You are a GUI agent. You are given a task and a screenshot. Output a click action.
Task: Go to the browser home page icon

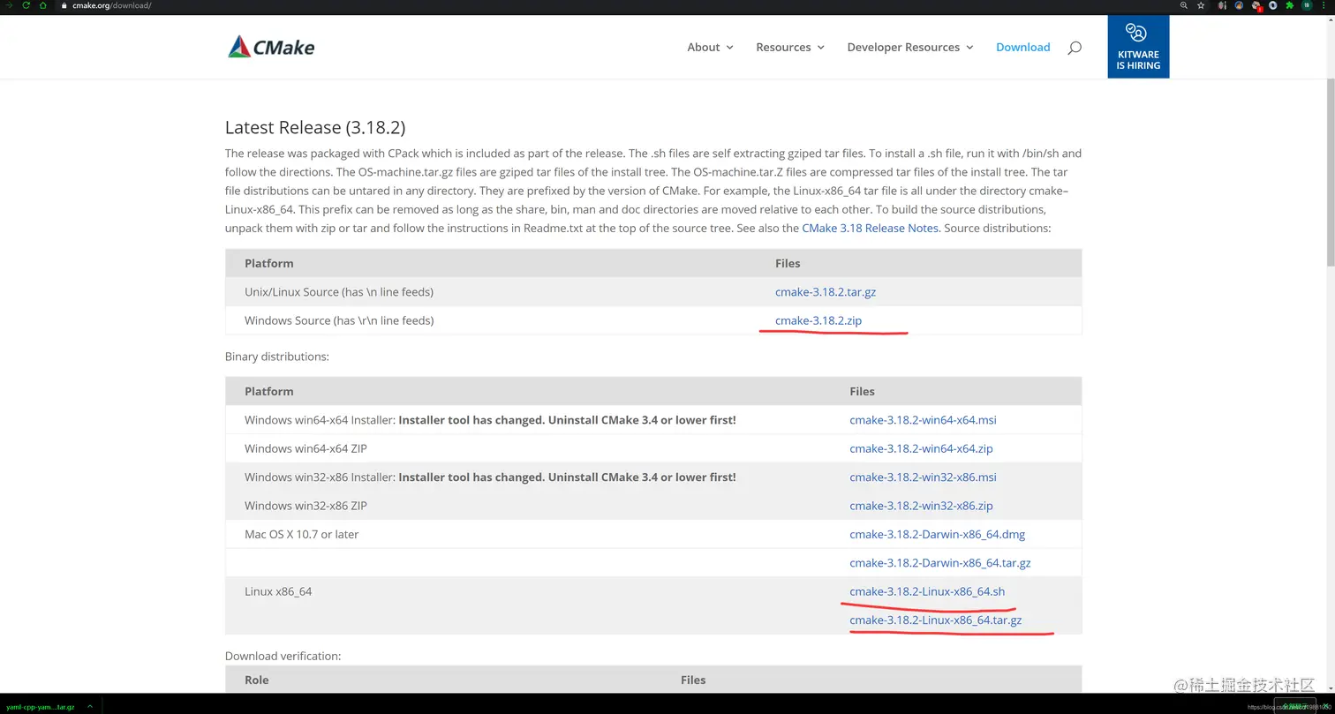tap(42, 5)
